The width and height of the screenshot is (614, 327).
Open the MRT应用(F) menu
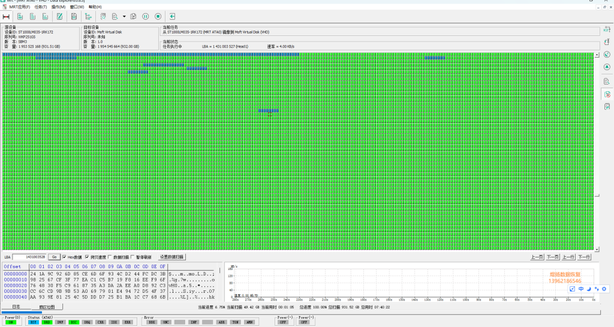coord(20,7)
